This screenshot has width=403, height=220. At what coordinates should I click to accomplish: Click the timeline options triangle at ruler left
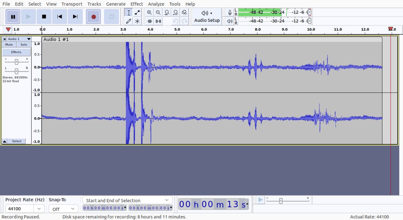(x=8, y=30)
